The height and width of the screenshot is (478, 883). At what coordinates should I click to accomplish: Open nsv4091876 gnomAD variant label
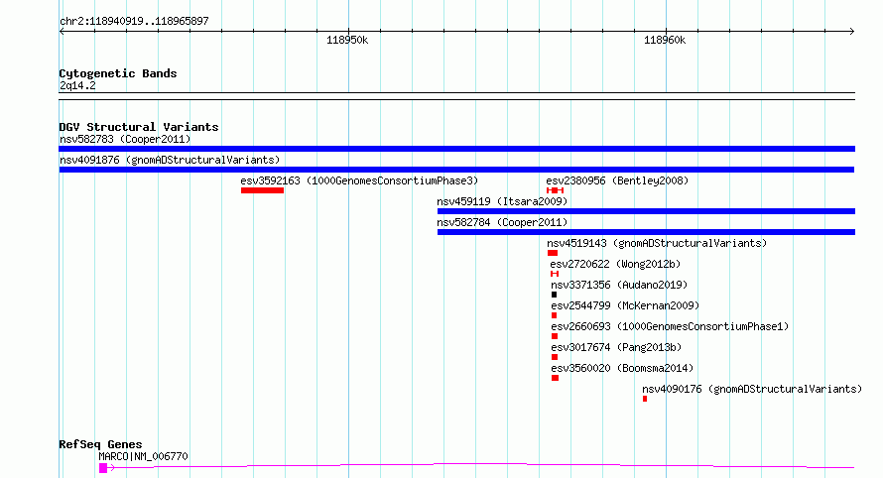170,160
